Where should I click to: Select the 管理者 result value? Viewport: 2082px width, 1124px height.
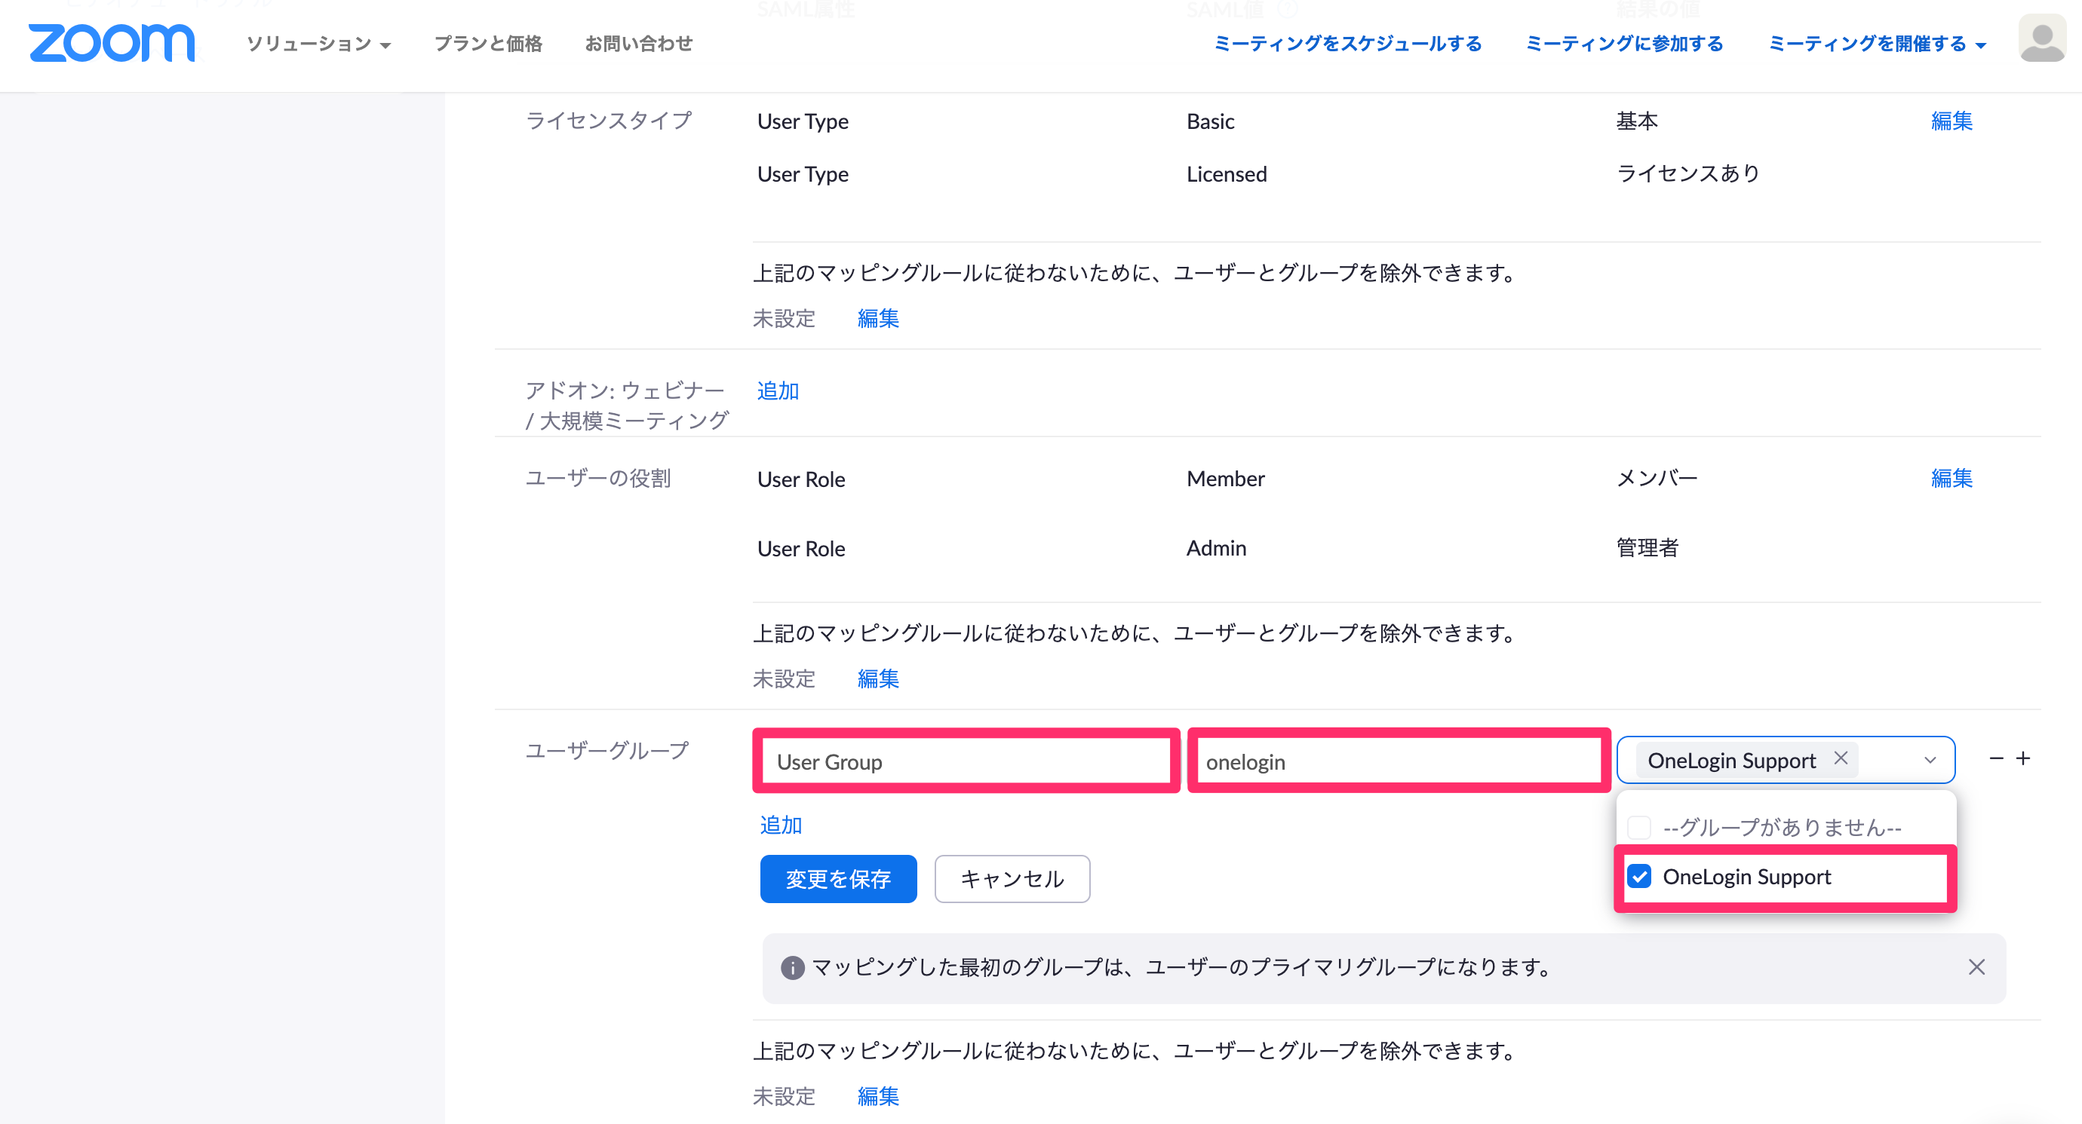[1647, 548]
